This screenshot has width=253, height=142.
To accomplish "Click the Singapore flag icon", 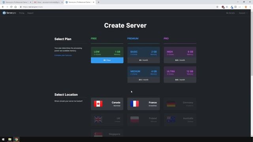I will coord(98,135).
